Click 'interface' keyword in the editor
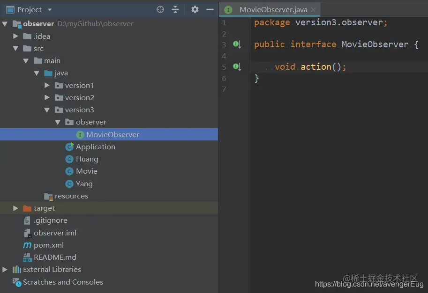This screenshot has width=428, height=293. click(313, 44)
